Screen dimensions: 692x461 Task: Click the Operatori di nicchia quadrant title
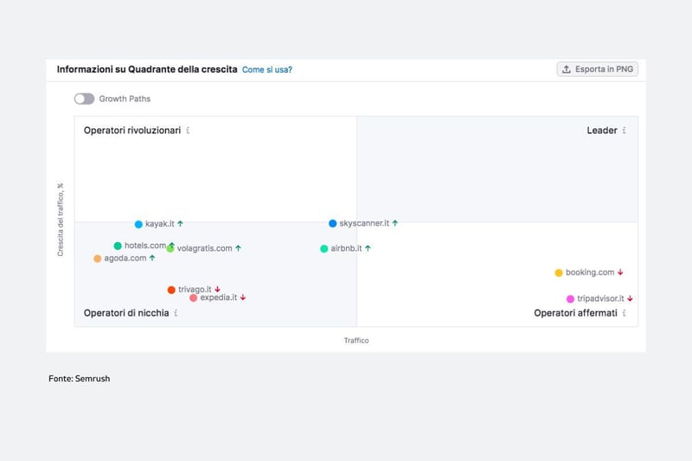click(126, 313)
